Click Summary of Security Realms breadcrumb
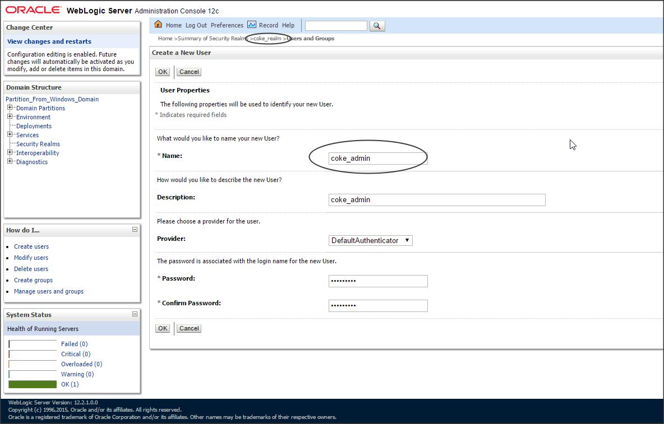Viewport: 664px width, 424px height. pyautogui.click(x=213, y=39)
